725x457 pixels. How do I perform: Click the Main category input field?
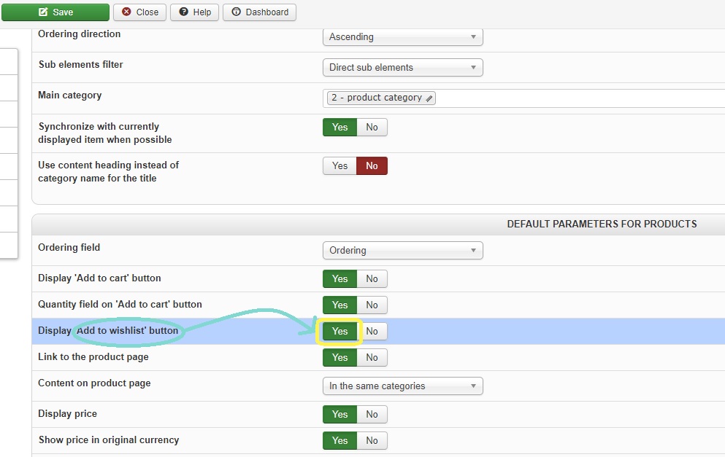tap(577, 98)
